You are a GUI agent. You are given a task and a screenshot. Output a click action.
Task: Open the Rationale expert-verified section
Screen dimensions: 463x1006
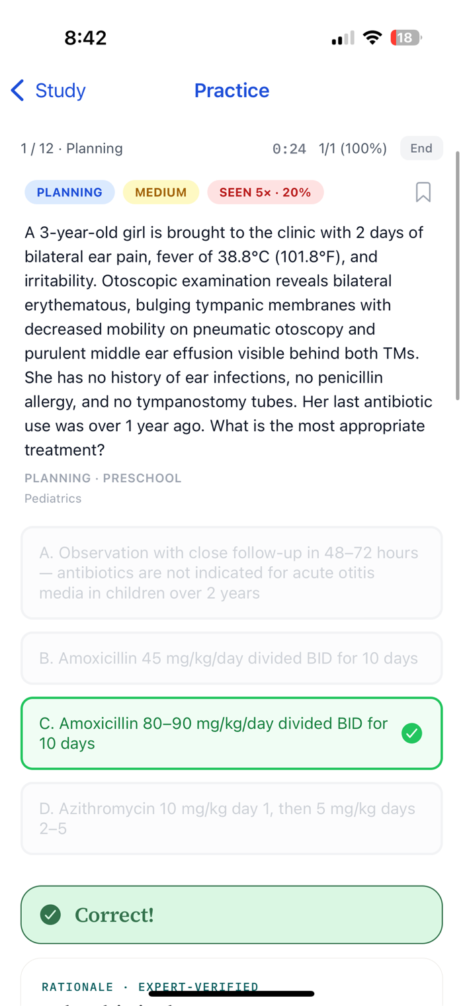coord(150,987)
